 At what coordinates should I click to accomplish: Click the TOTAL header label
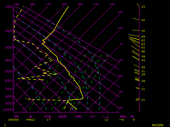(48, 116)
